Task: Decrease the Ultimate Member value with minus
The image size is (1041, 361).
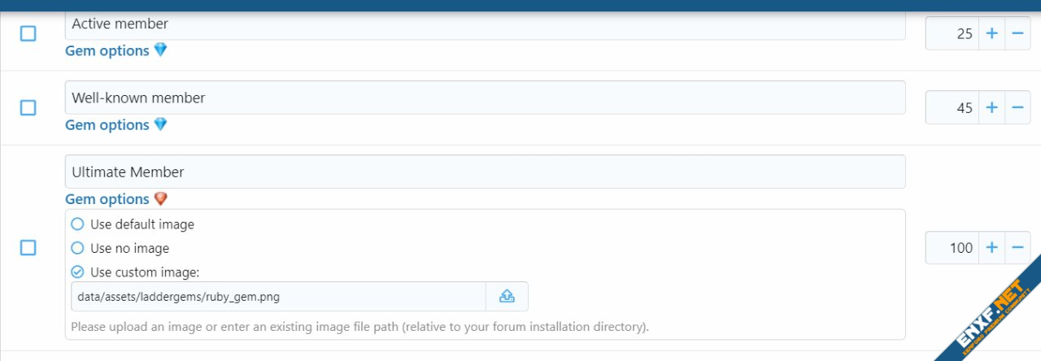Action: pyautogui.click(x=1017, y=248)
